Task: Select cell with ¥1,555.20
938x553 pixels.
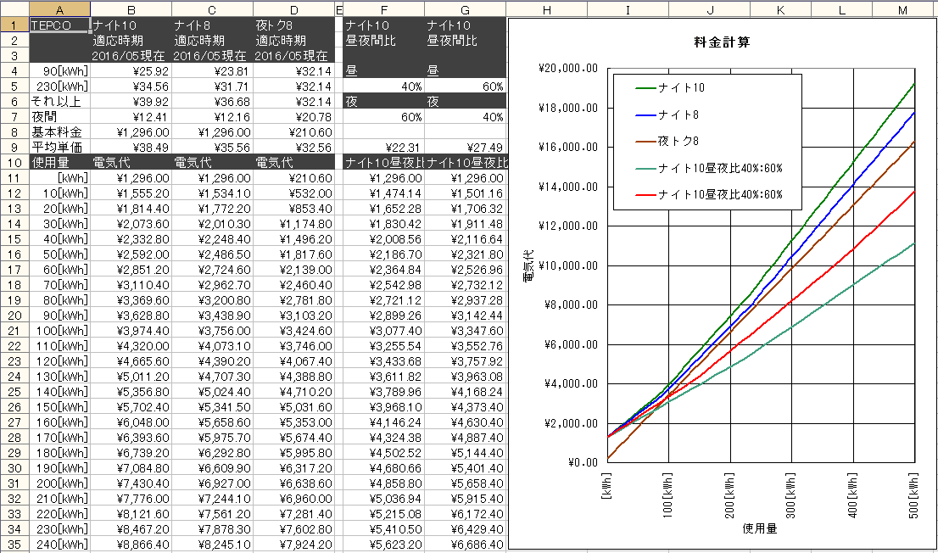Action: click(131, 193)
